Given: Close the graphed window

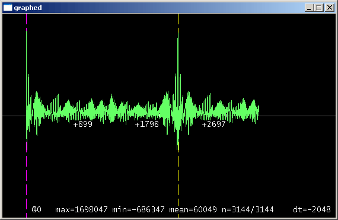Looking at the screenshot, I should (x=330, y=8).
